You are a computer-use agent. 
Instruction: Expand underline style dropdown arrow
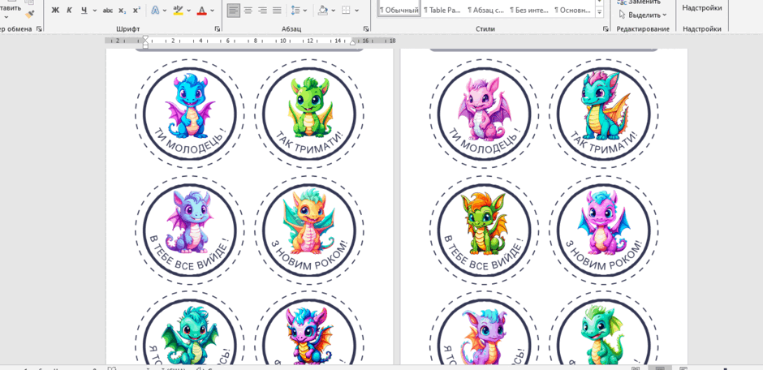(94, 11)
